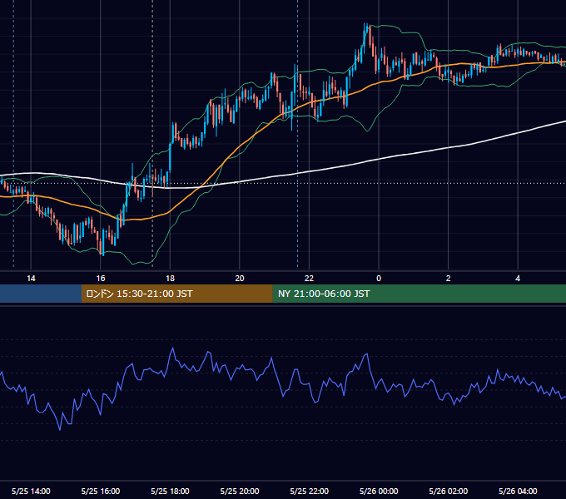Click the 5/26 04:00 date label
Image resolution: width=566 pixels, height=499 pixels.
click(x=518, y=491)
